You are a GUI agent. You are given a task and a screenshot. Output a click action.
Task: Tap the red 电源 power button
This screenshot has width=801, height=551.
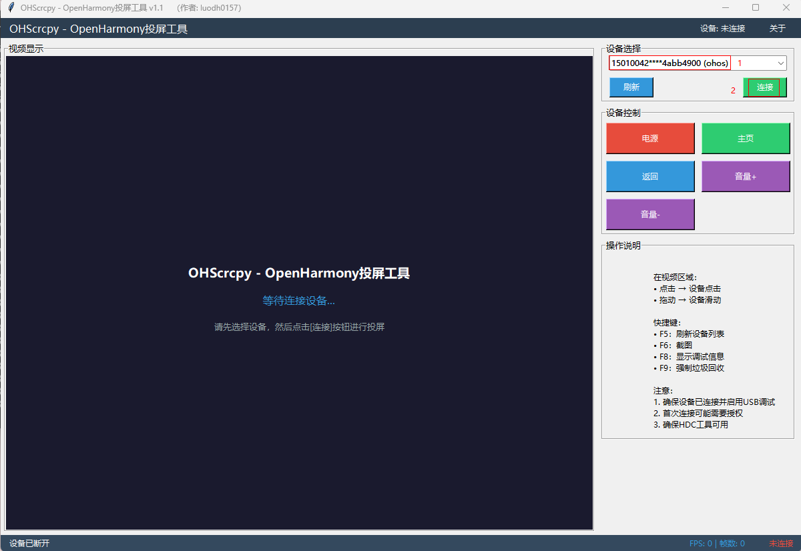650,139
